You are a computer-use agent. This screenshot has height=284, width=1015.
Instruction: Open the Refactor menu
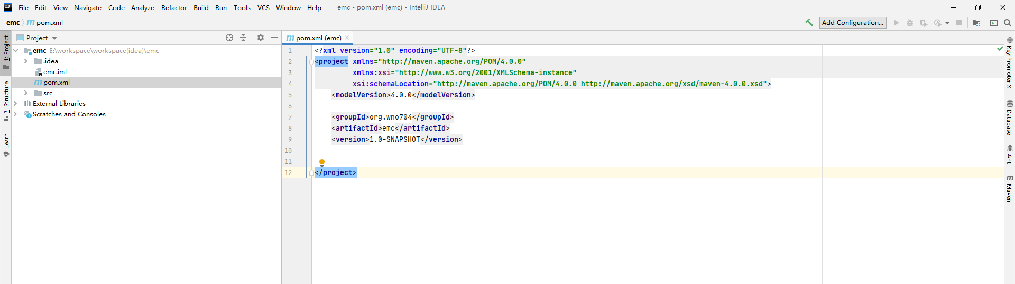point(174,7)
